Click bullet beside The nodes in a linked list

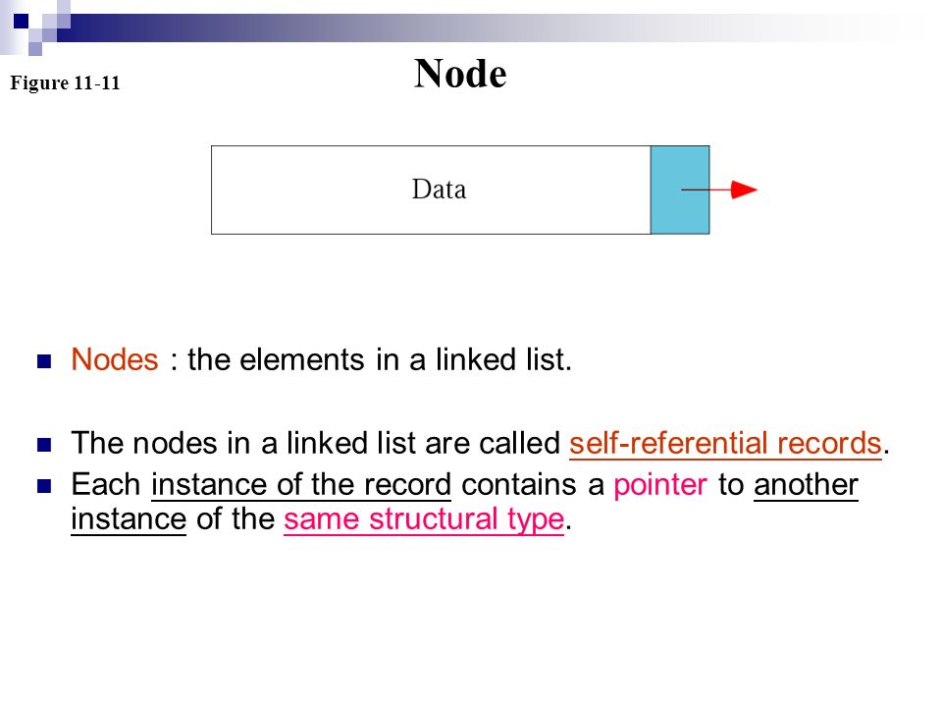(44, 445)
